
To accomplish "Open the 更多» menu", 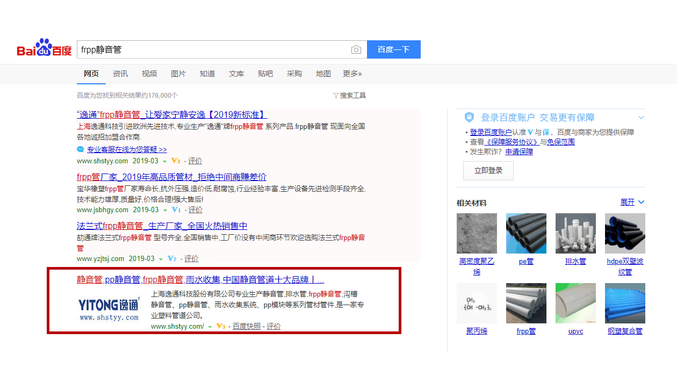I will 352,74.
